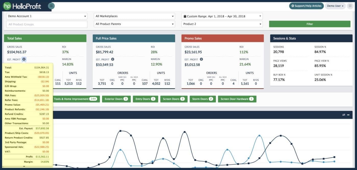Click Promo Sales Est. Profit info icon
Viewport: 357px width, 170px height.
[201, 59]
